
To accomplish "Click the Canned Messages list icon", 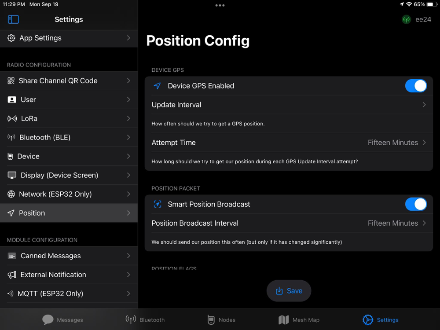I will point(12,256).
